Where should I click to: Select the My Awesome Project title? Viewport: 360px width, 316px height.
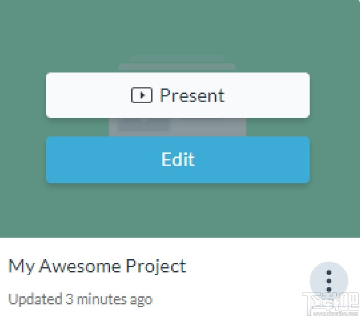(97, 267)
